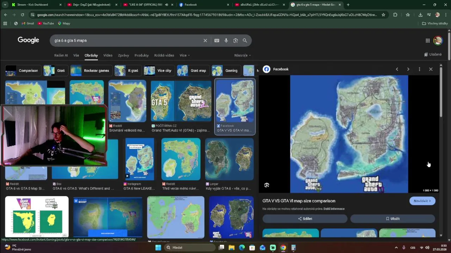Click the browser address bar URL
The height and width of the screenshot is (253, 451).
207,15
